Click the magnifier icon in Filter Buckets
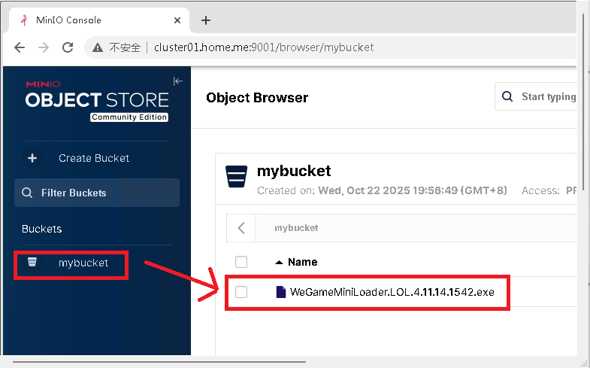 pyautogui.click(x=27, y=193)
